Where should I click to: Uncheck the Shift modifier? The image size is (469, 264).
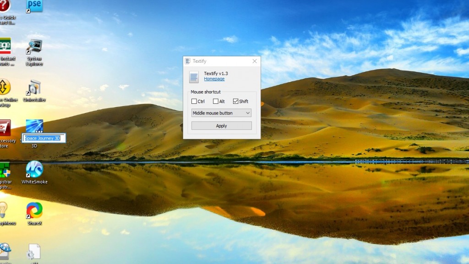tap(235, 101)
